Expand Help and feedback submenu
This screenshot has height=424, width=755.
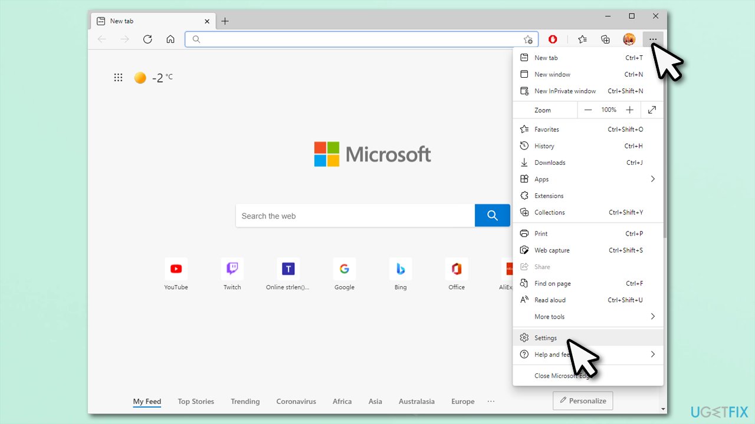(652, 354)
